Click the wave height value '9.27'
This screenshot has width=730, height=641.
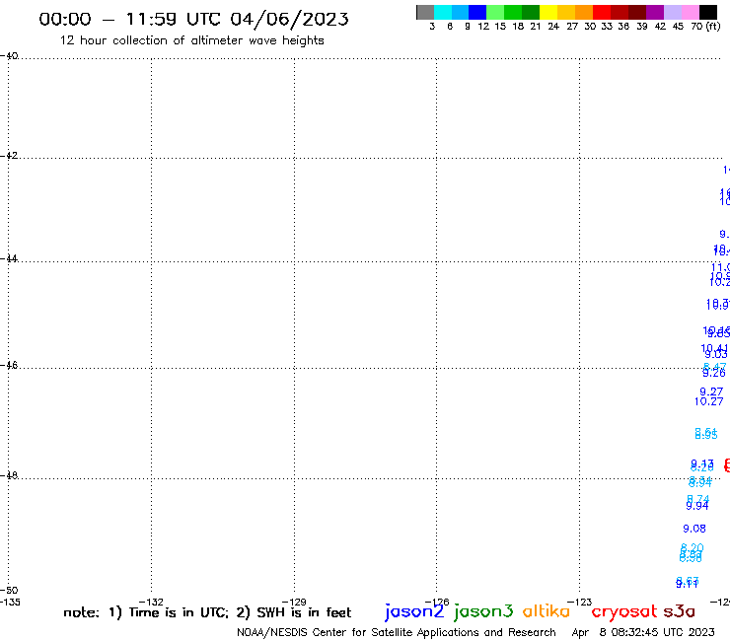click(712, 392)
